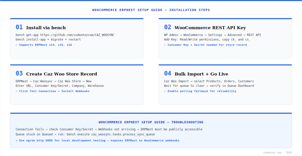Click the "Caz Woo Import → select Products" line
This screenshot has height=156, width=302.
tap(209, 81)
